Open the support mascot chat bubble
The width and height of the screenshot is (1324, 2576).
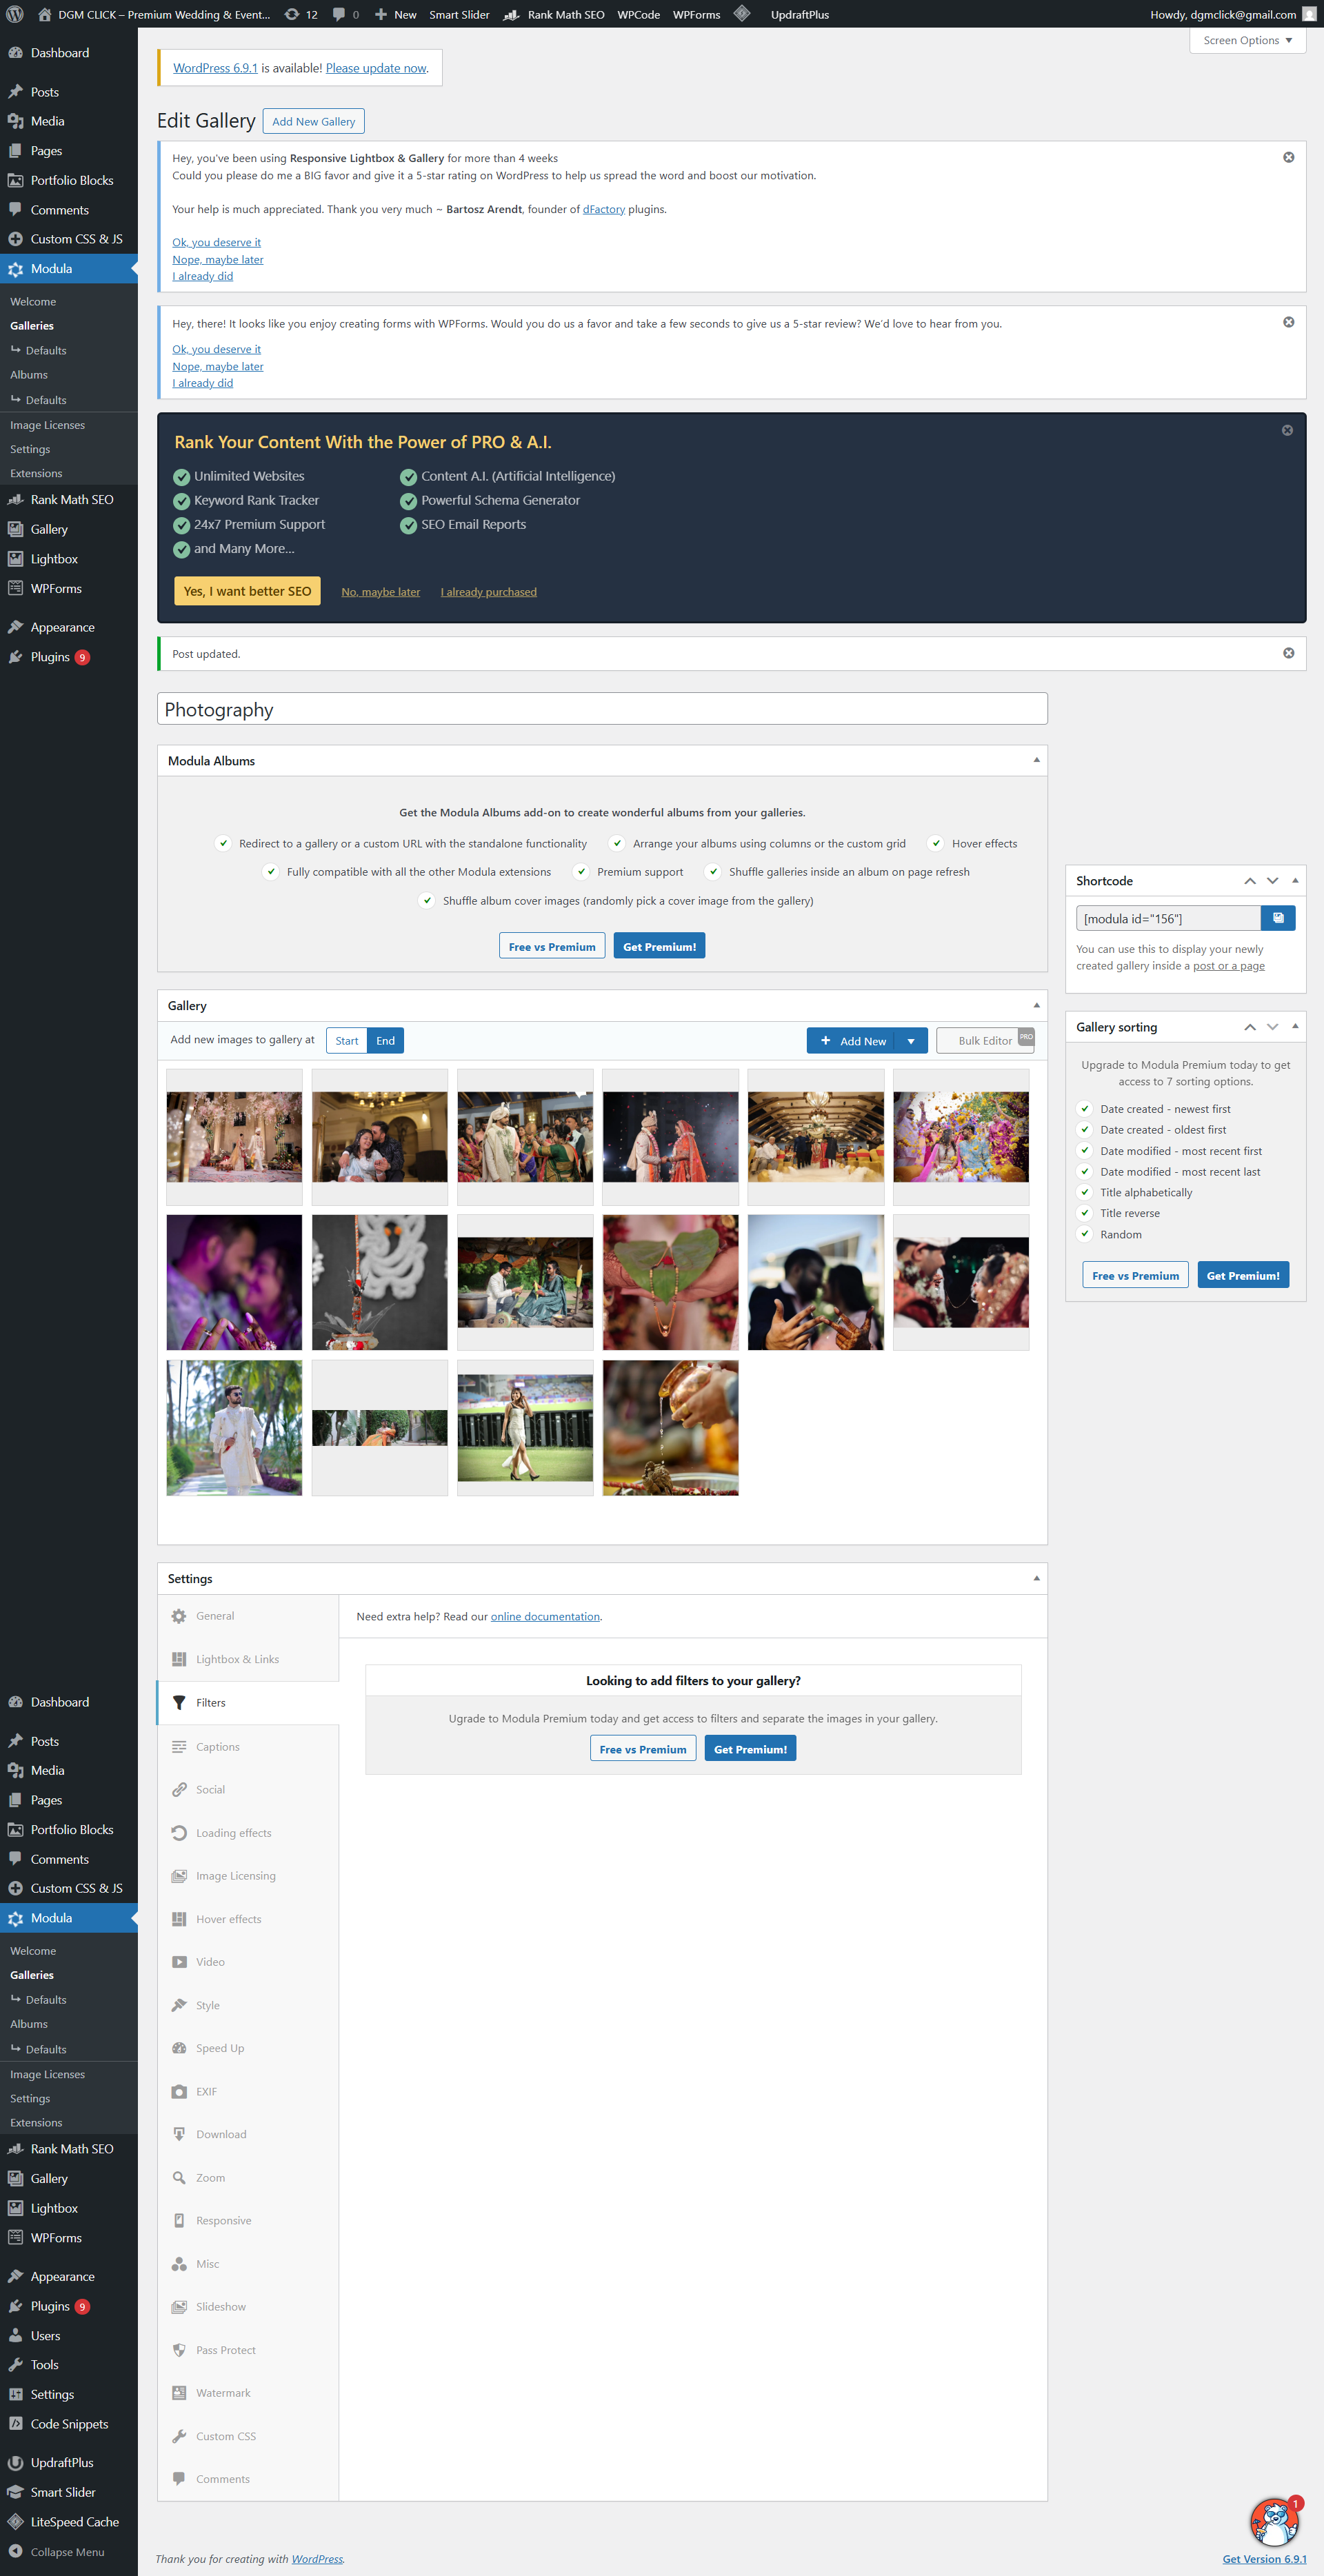coord(1274,2522)
